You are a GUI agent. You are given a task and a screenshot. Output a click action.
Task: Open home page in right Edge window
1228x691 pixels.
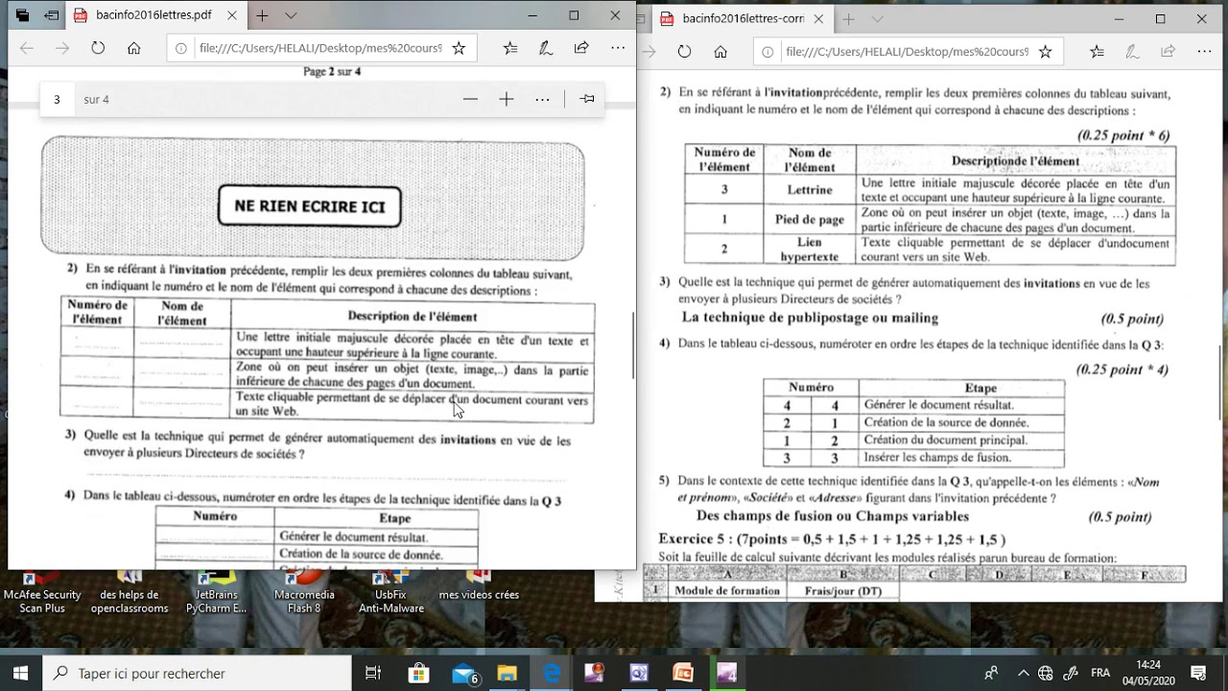tap(720, 52)
